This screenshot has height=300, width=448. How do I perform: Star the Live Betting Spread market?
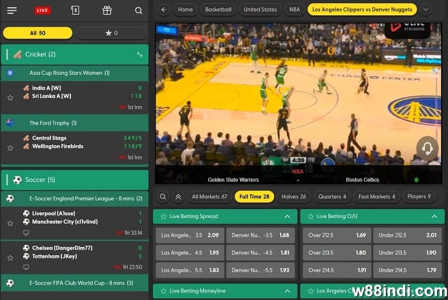(x=163, y=216)
